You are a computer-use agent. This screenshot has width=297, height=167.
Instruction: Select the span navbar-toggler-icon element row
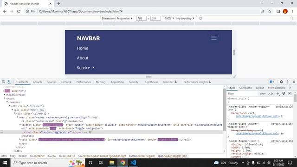pos(111,132)
